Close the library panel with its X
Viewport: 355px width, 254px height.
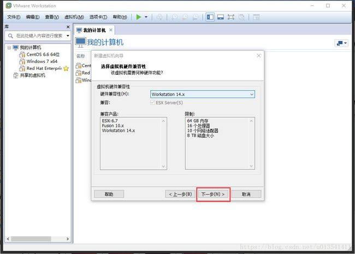(x=68, y=27)
